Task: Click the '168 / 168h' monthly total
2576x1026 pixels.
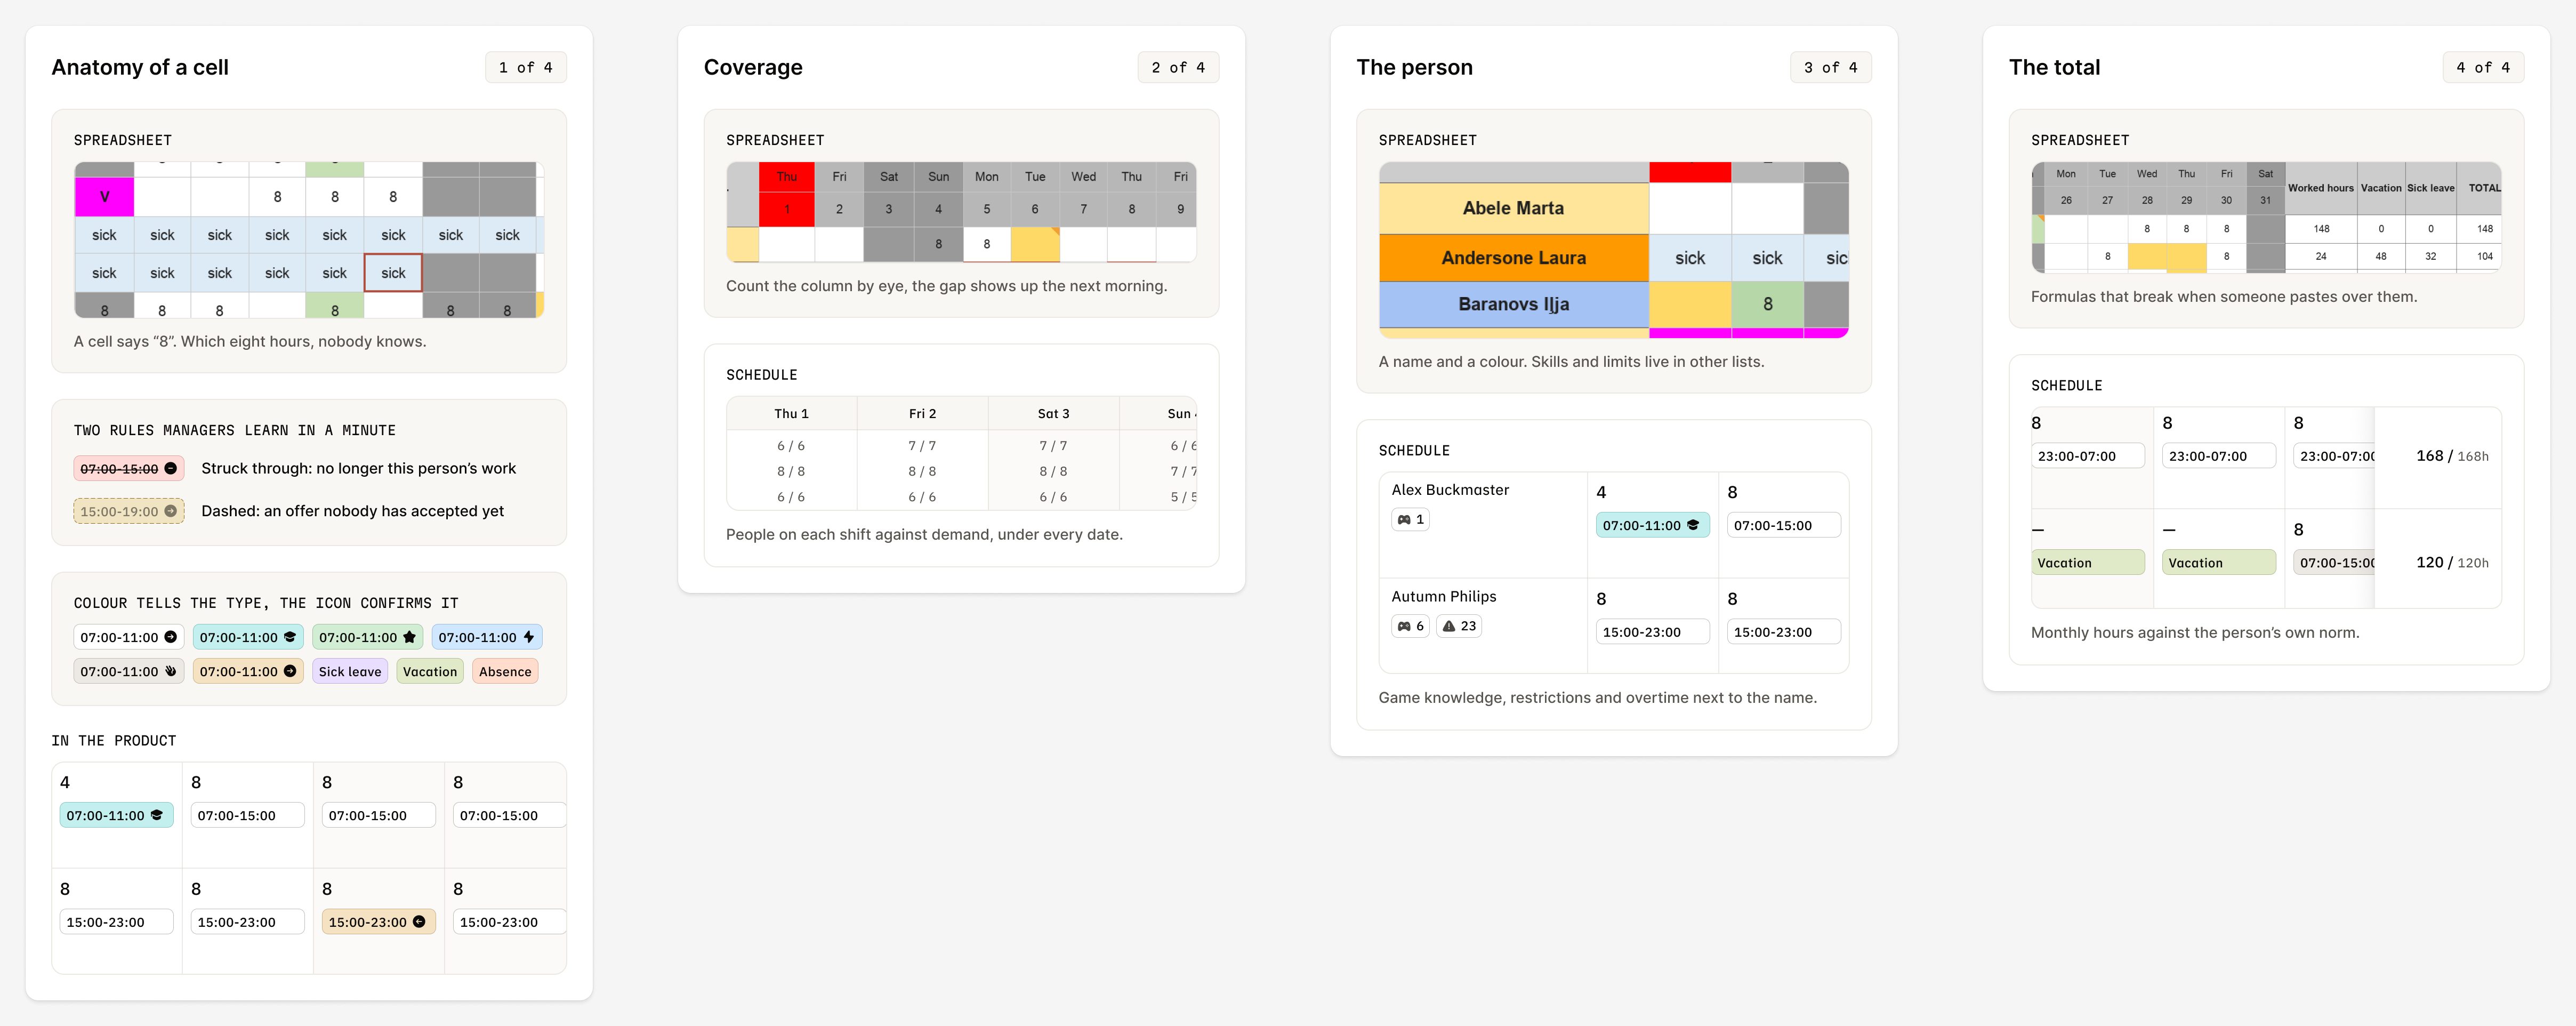Action: 2452,456
